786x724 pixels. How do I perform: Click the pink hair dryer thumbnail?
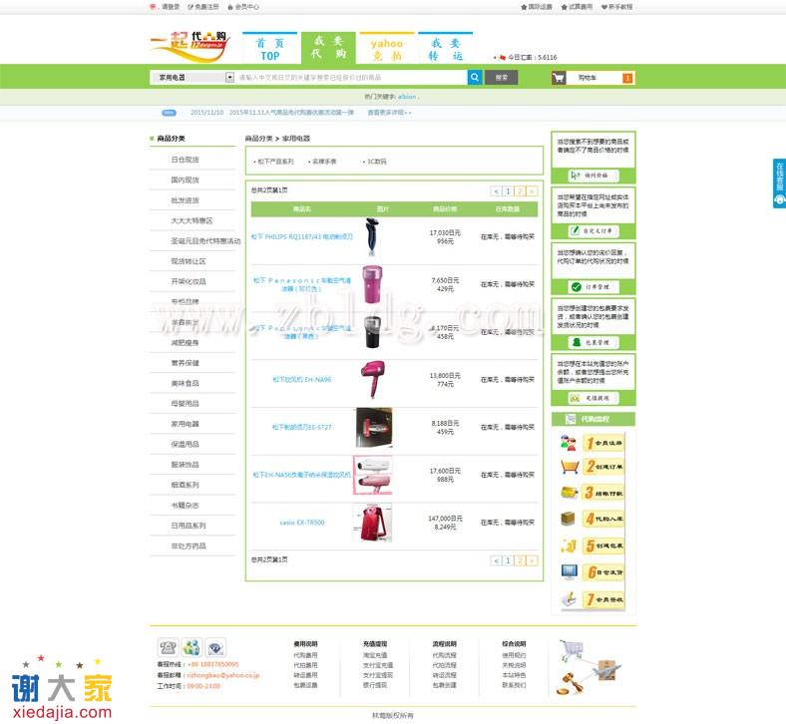(371, 379)
